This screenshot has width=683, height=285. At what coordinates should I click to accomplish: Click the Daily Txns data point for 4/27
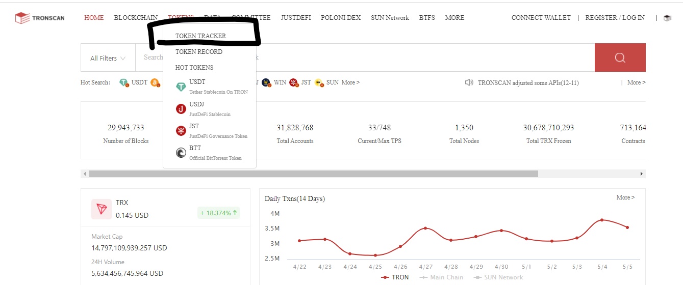coord(425,228)
